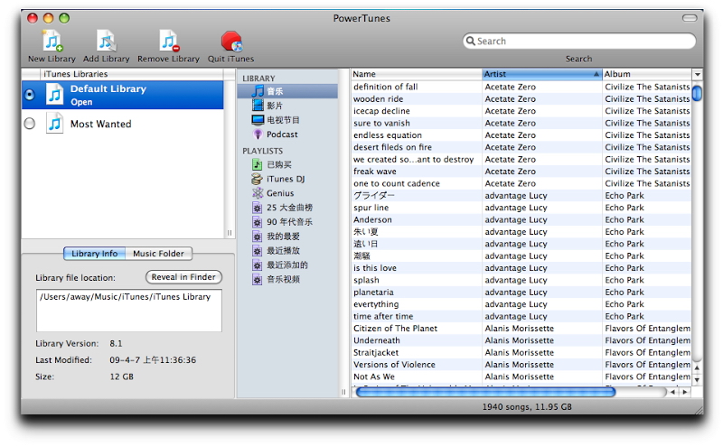Select the 音乐 music library item
Screen dimensions: 723x446
258,91
